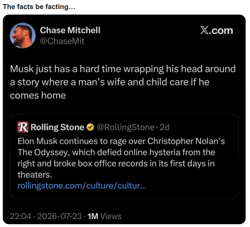Open Chase Mitchell's profile picture

[x=23, y=35]
